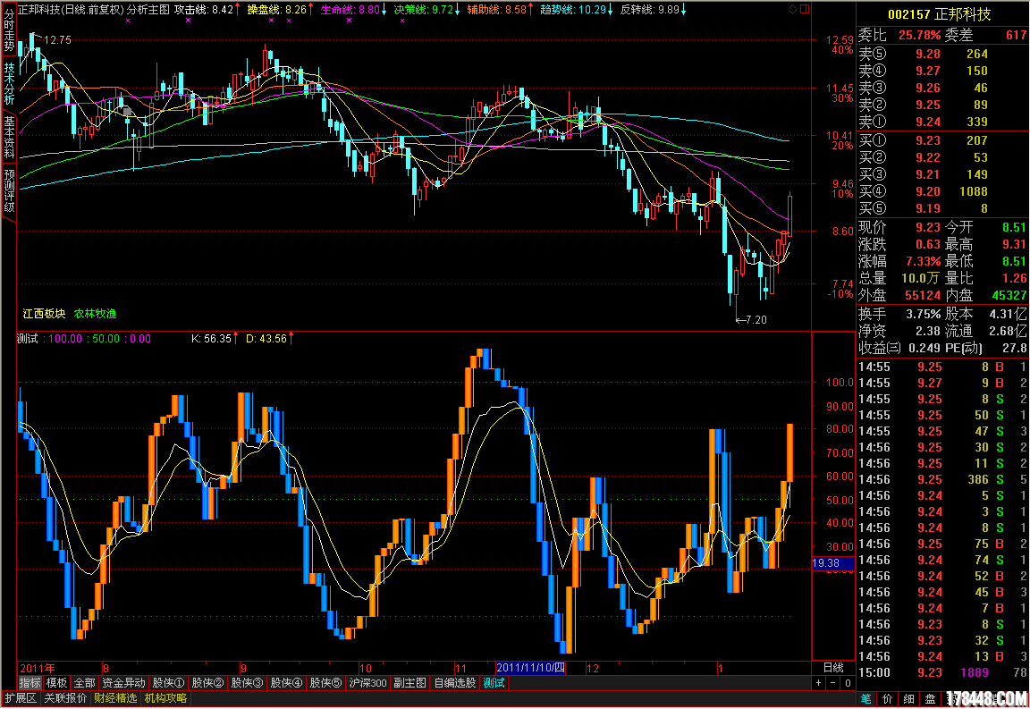Open the 技术分析 side tab
This screenshot has width=1030, height=709.
(x=9, y=83)
